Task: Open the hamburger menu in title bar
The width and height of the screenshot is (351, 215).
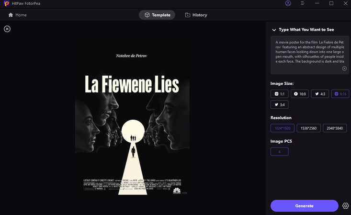Action: (x=302, y=3)
